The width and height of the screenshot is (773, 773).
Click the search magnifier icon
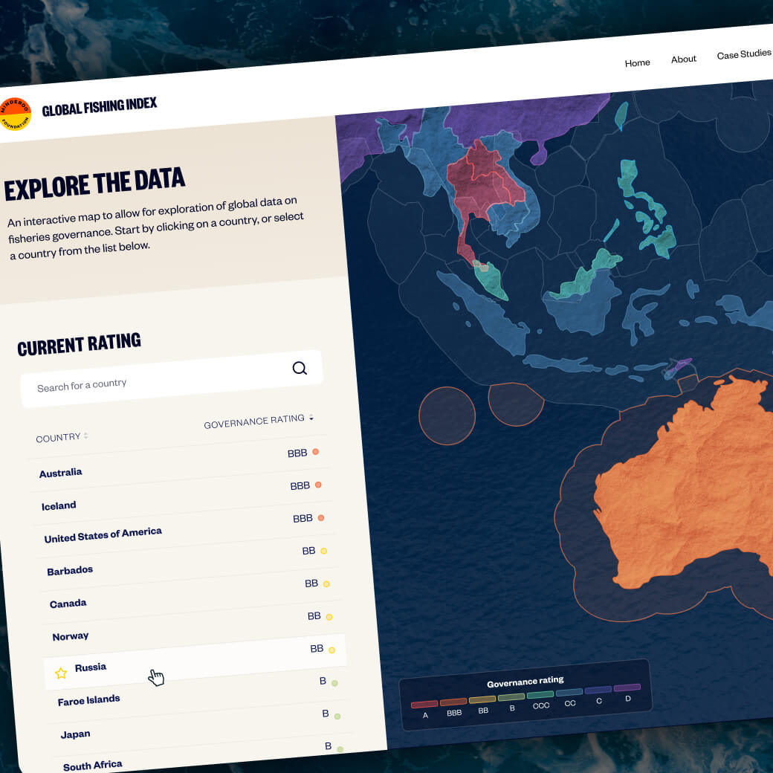pos(300,368)
